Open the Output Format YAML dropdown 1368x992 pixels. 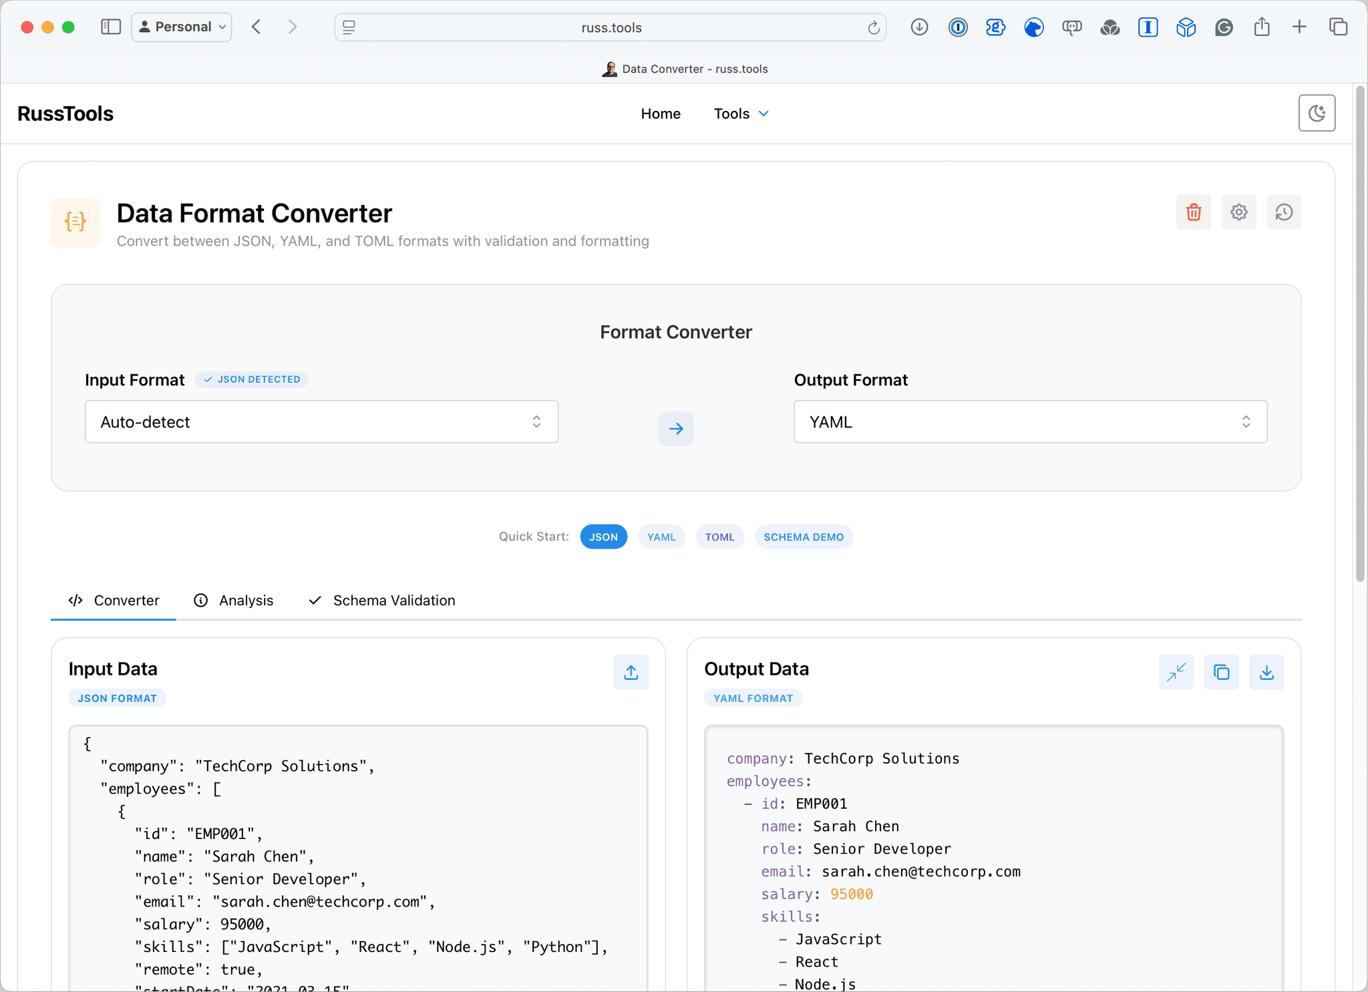tap(1029, 422)
